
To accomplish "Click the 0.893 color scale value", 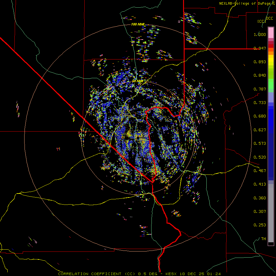I will tap(260, 62).
